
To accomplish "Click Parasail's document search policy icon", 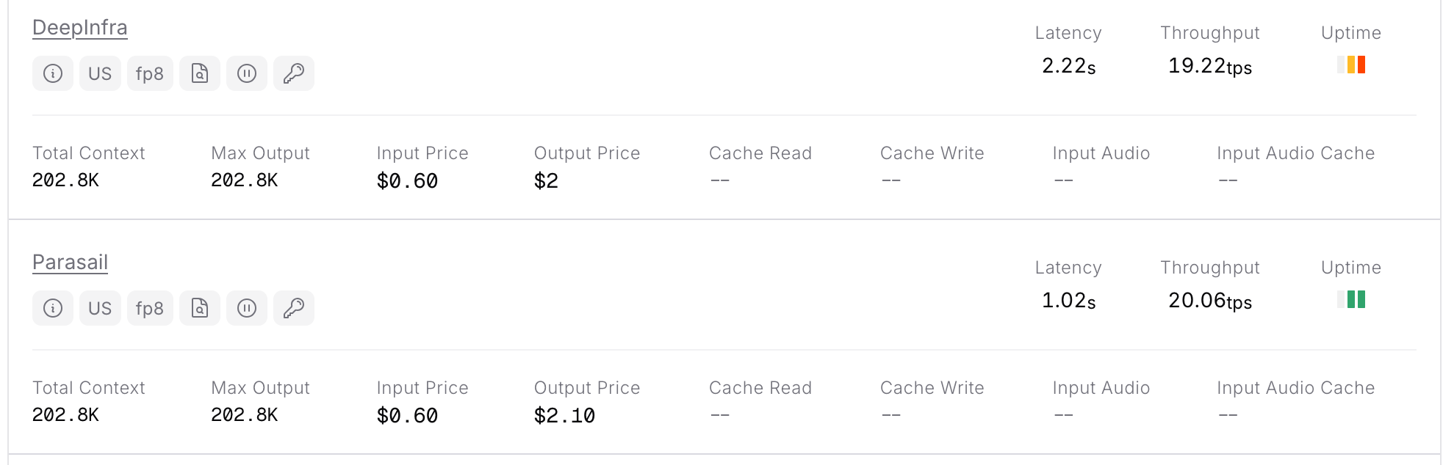I will coord(200,308).
